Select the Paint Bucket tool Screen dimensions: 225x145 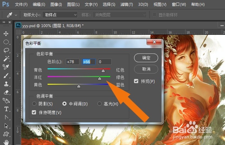click(x=6, y=101)
